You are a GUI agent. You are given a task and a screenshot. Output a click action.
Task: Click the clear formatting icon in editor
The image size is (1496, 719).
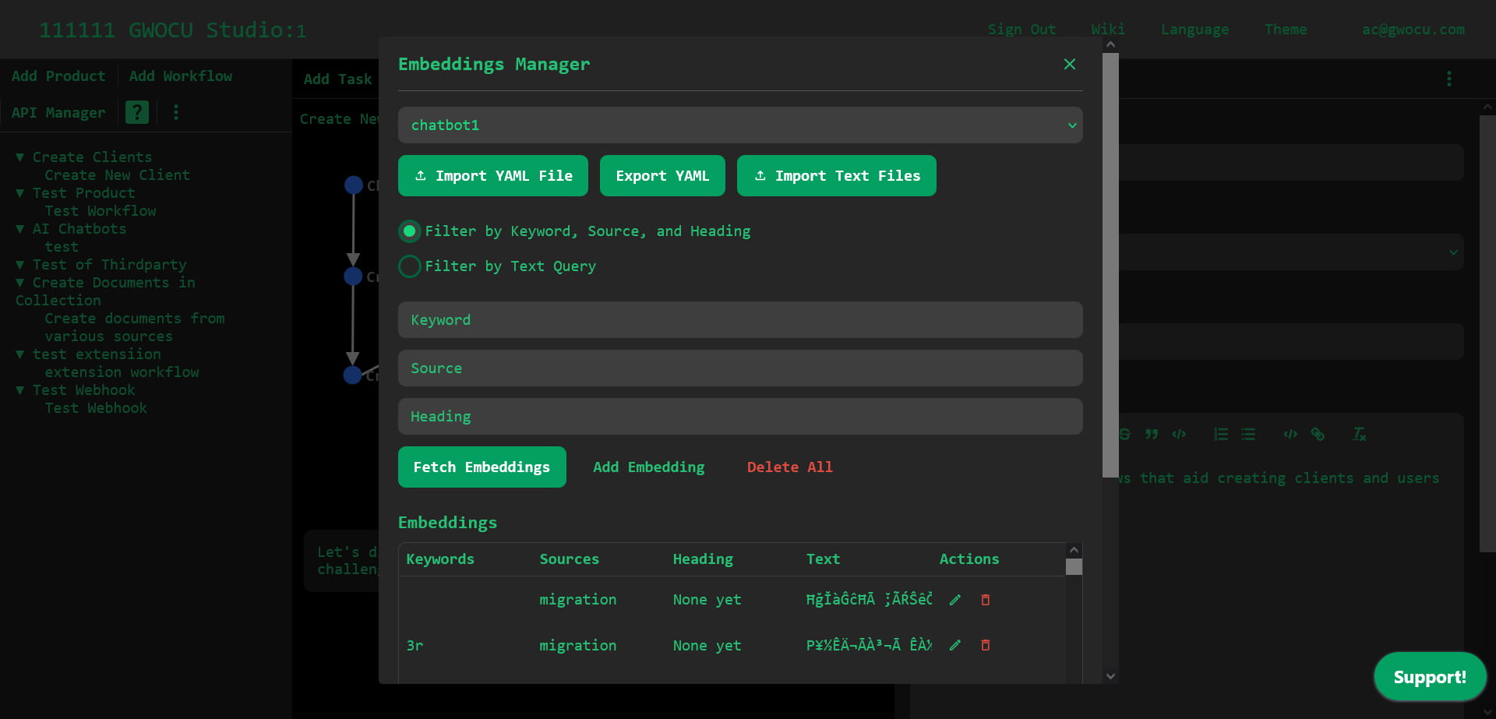point(1359,434)
